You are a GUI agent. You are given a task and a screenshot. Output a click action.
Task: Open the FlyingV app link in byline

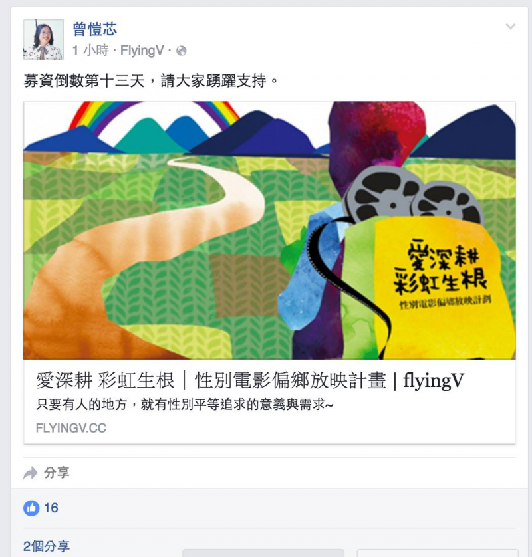[x=142, y=51]
